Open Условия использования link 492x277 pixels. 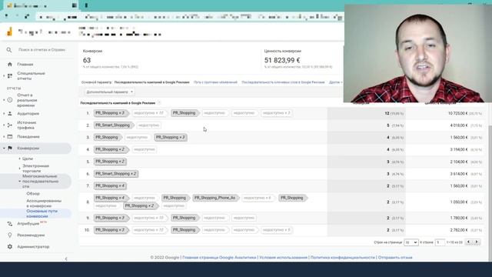[283, 257]
